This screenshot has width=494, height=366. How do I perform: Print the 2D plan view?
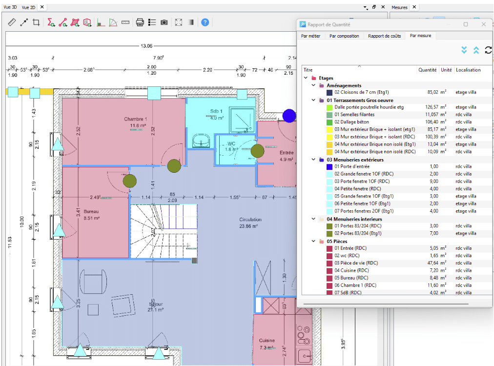tap(140, 22)
